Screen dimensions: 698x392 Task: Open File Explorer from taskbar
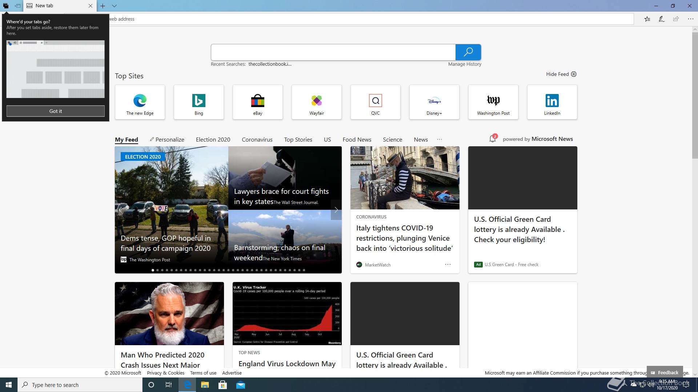pos(205,385)
